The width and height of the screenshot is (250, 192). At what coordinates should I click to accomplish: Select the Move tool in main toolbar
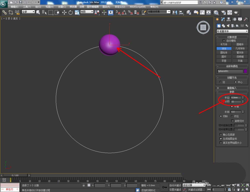(64, 12)
